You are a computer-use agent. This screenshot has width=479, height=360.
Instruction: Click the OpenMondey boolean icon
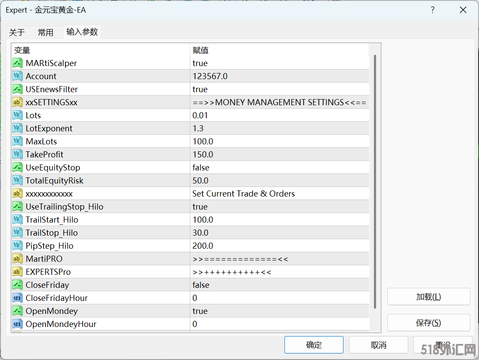tap(17, 311)
